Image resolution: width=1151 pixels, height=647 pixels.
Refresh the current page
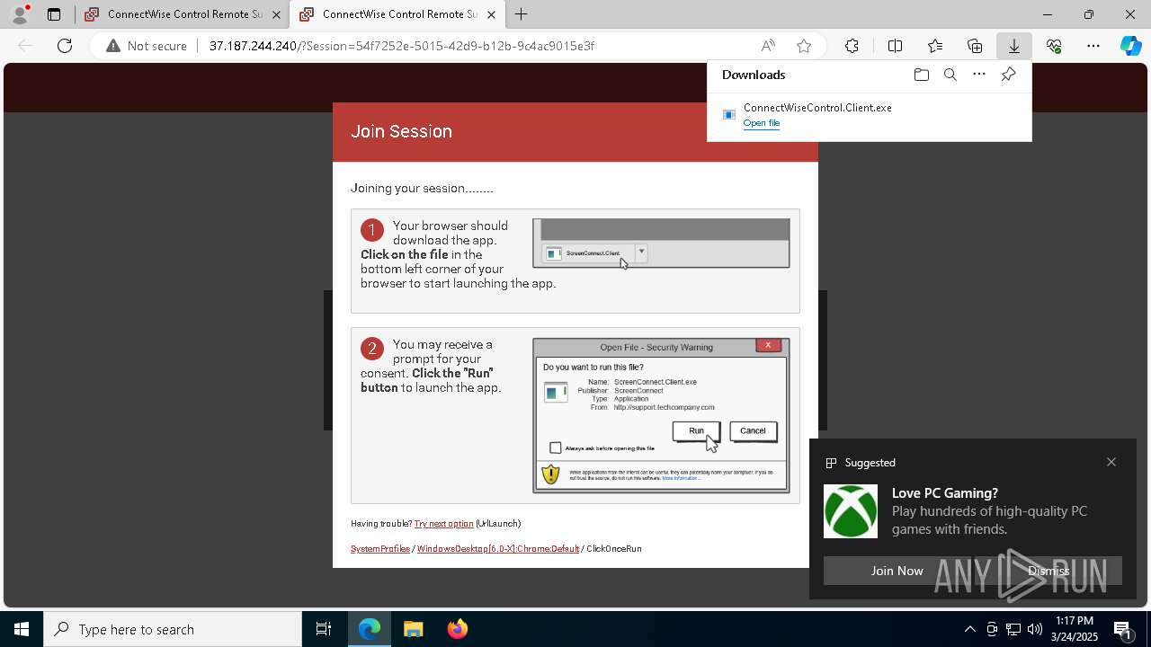tap(65, 46)
